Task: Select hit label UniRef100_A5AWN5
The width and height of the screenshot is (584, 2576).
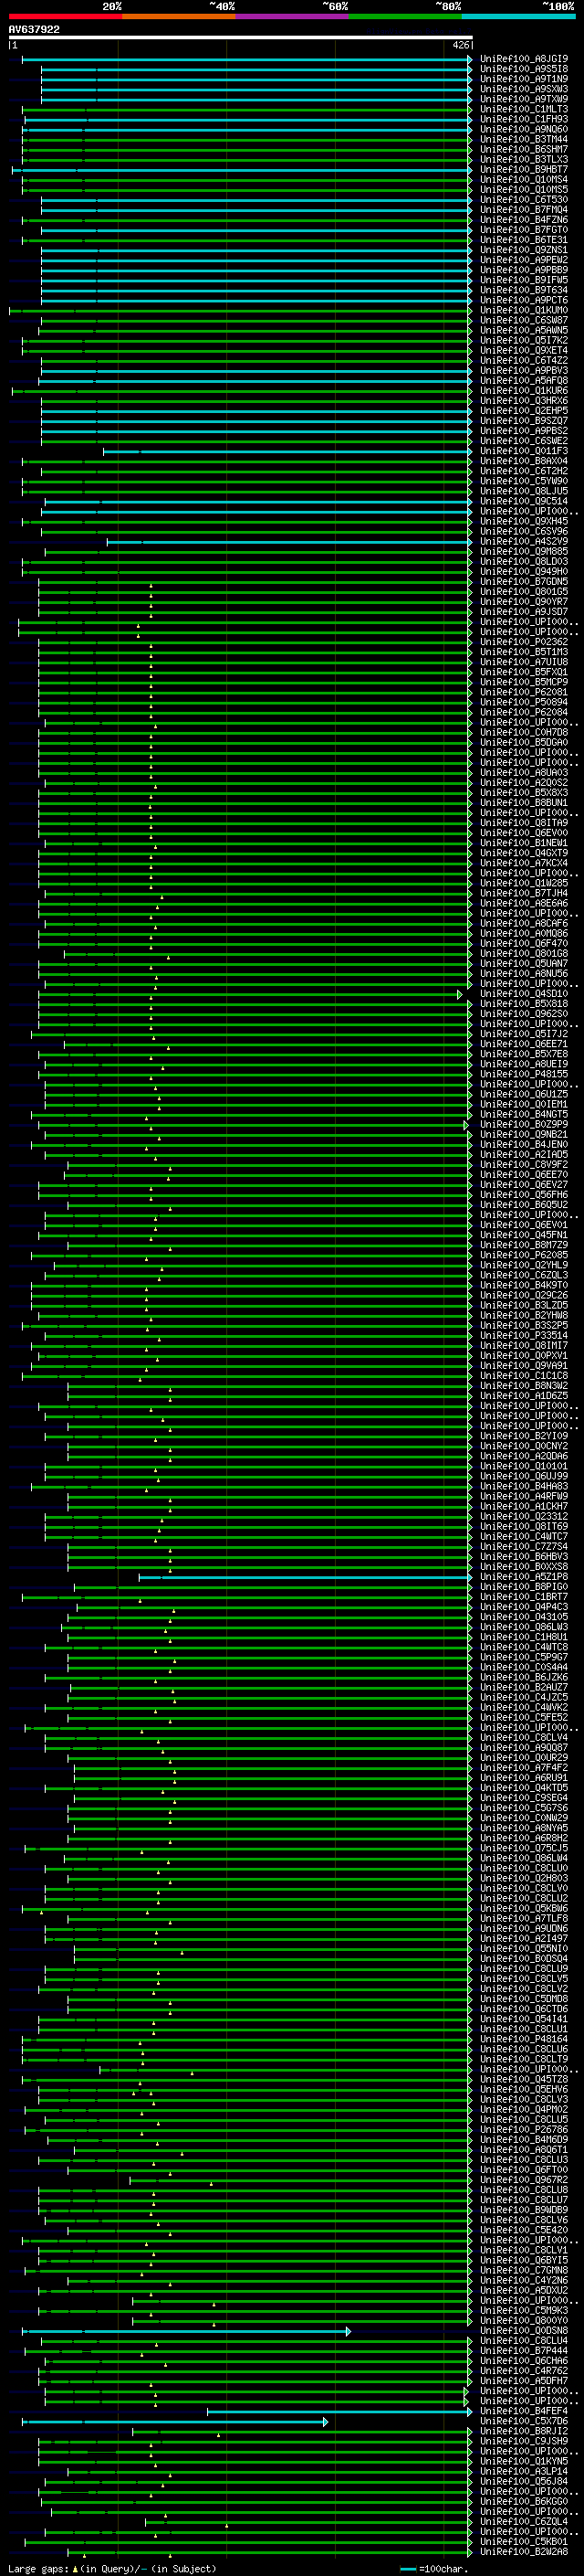Action: [523, 330]
